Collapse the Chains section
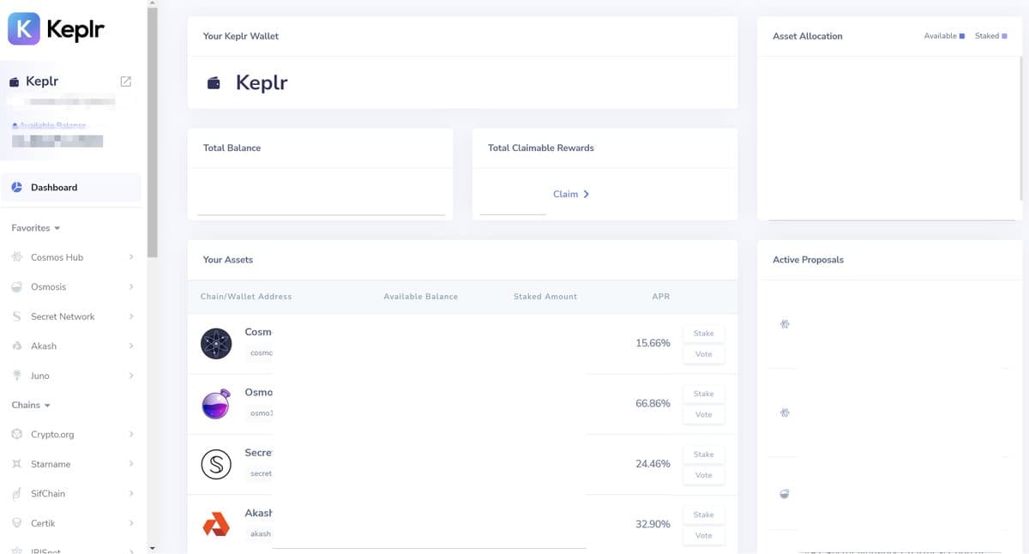The width and height of the screenshot is (1029, 554). (x=29, y=405)
